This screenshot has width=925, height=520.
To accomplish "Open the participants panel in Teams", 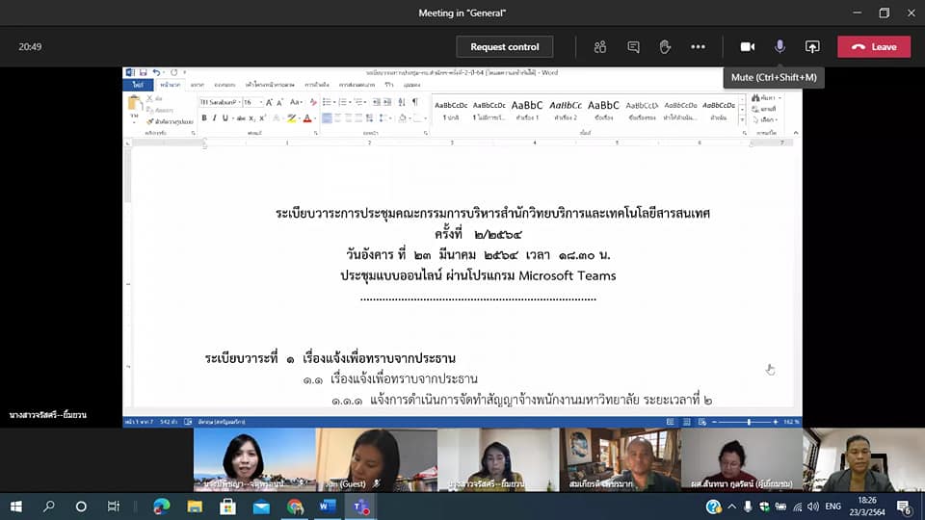I will click(x=600, y=46).
